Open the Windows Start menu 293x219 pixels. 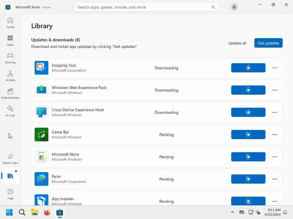(9, 212)
